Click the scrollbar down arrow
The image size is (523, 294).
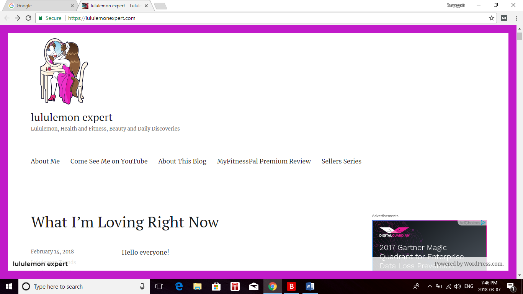pyautogui.click(x=520, y=275)
